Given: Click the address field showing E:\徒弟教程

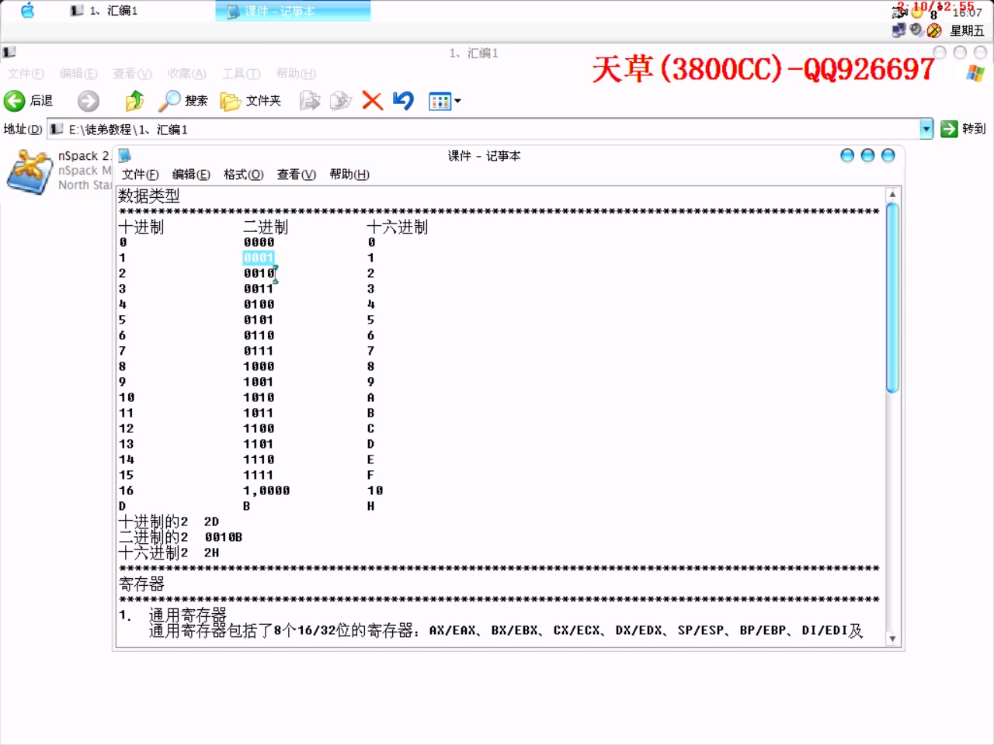Looking at the screenshot, I should [x=483, y=129].
